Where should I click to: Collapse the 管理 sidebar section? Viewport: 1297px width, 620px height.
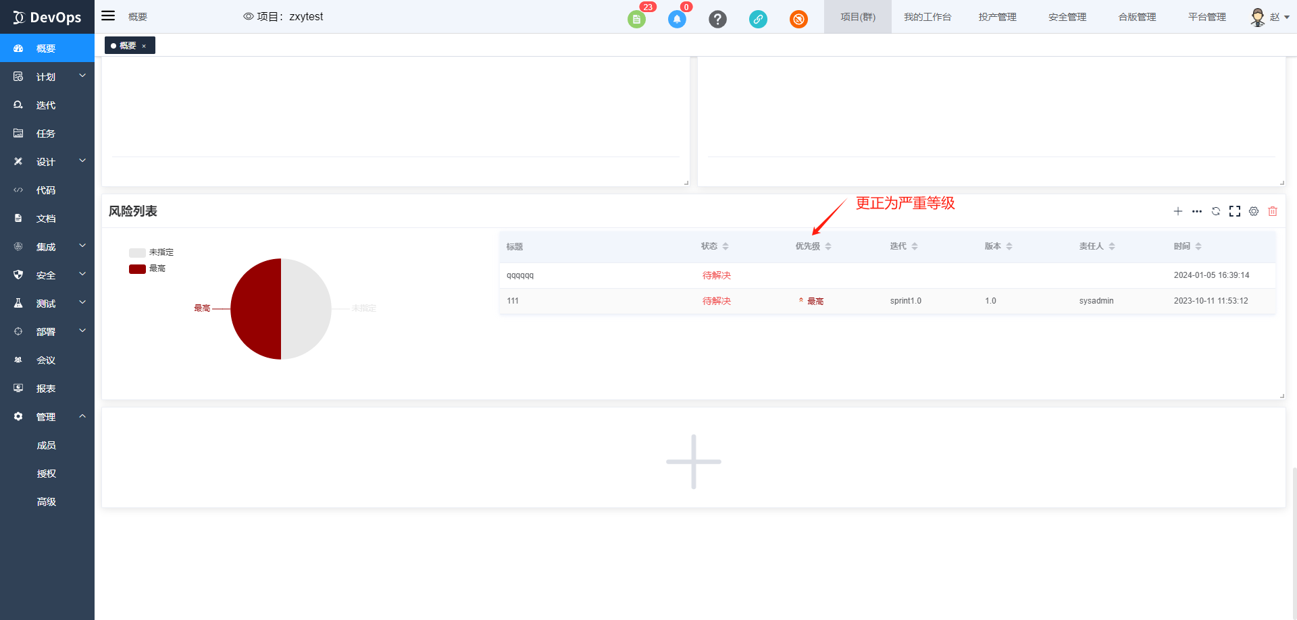47,417
